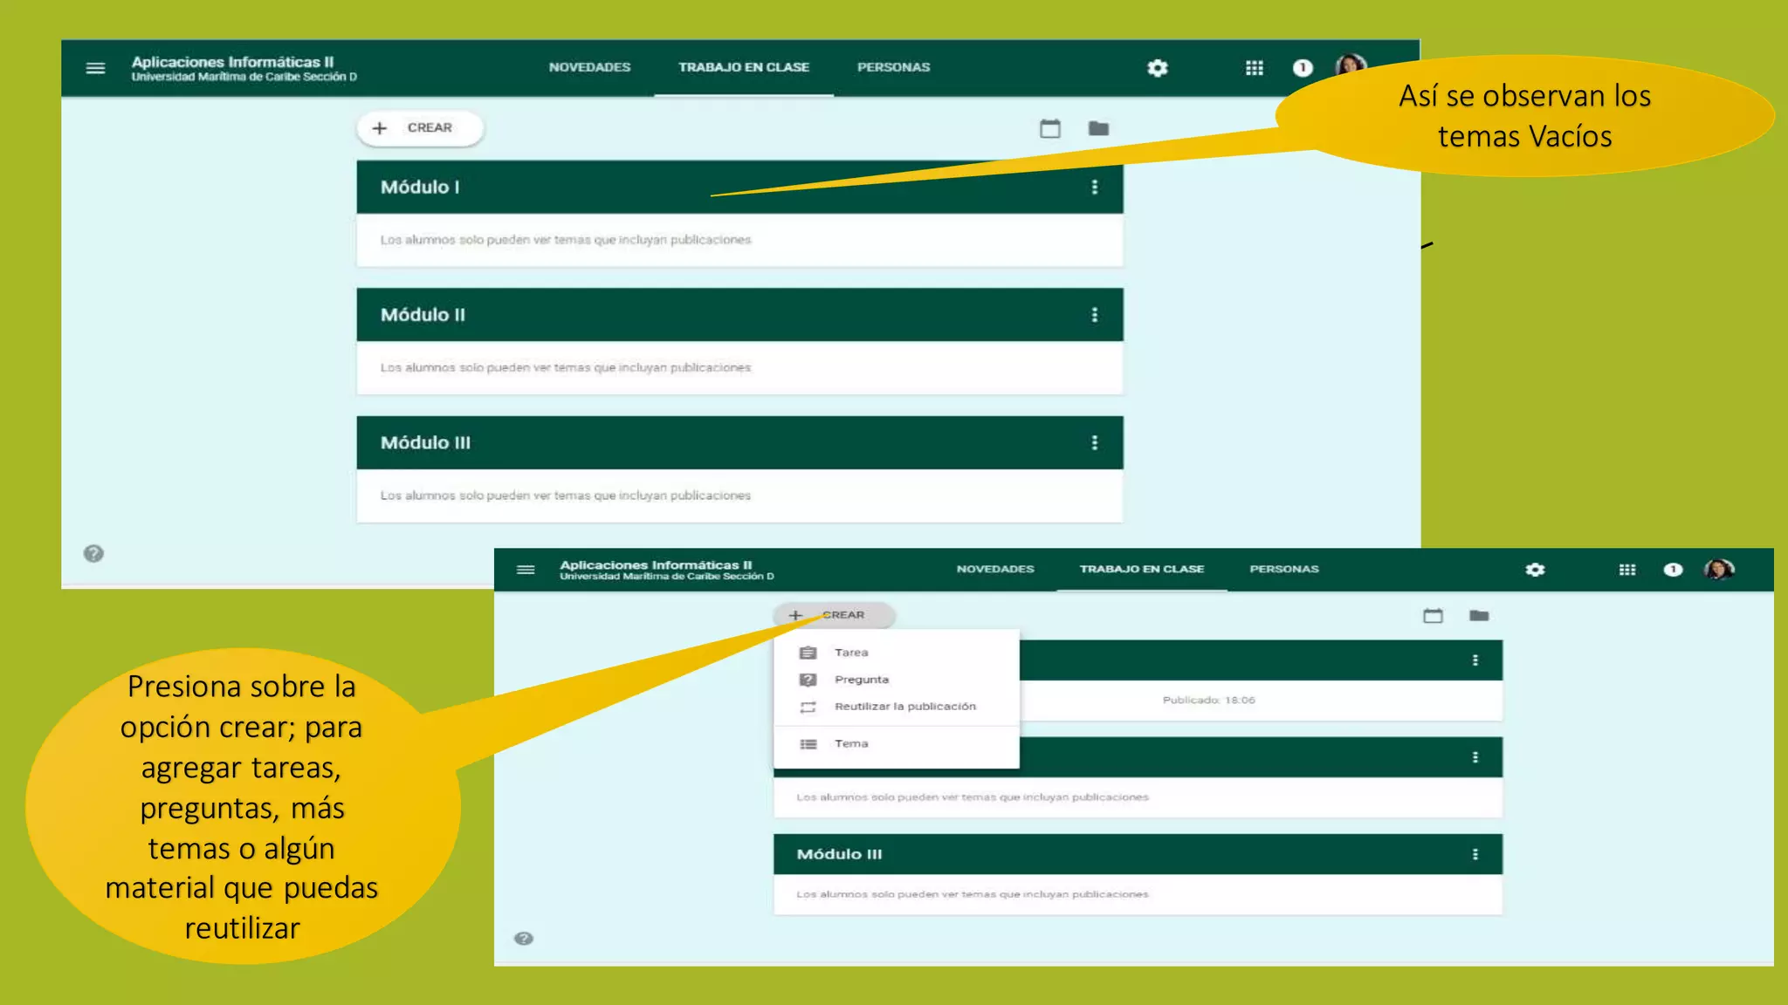Open Google Calendar icon beside upper CREAR button
1788x1005 pixels.
pyautogui.click(x=1050, y=129)
